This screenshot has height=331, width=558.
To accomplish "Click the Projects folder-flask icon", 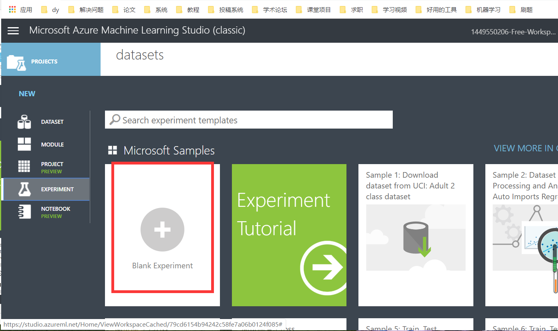I will click(x=16, y=63).
